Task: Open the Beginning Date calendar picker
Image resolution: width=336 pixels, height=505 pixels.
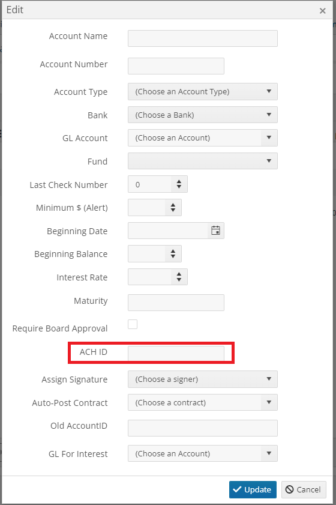Action: (215, 231)
